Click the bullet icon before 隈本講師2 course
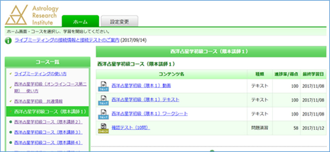This screenshot has width=330, height=152. point(10,122)
